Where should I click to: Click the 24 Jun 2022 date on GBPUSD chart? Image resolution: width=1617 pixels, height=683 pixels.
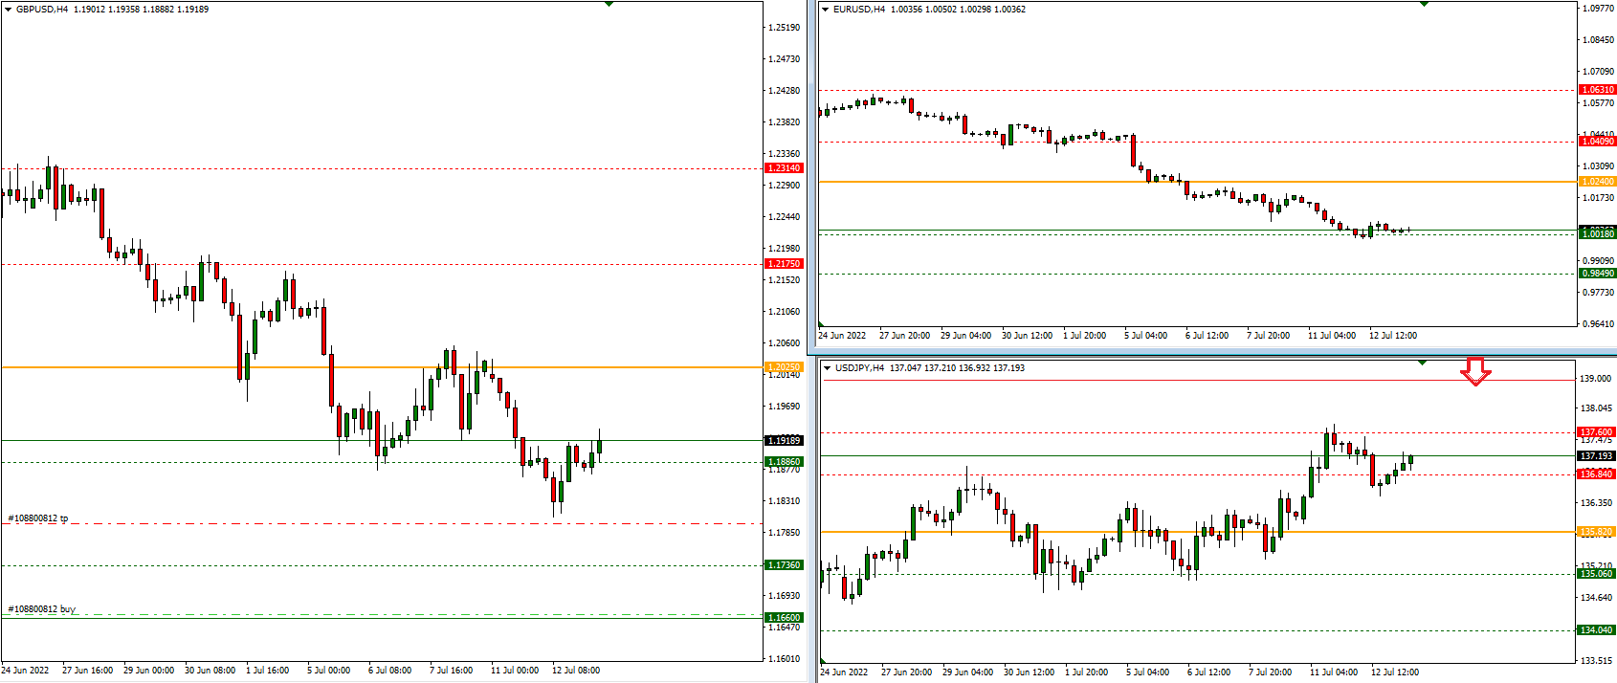[26, 671]
